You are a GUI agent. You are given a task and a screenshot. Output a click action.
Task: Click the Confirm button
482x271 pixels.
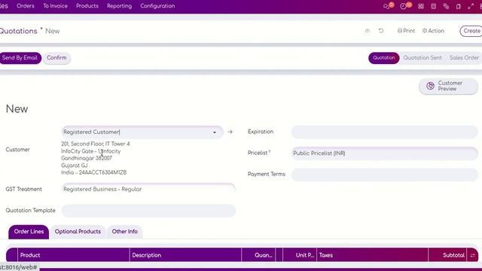pyautogui.click(x=56, y=58)
